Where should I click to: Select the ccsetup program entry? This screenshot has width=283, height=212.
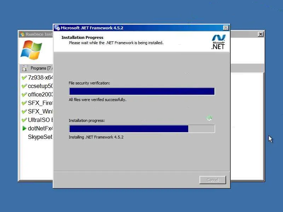tap(40, 86)
